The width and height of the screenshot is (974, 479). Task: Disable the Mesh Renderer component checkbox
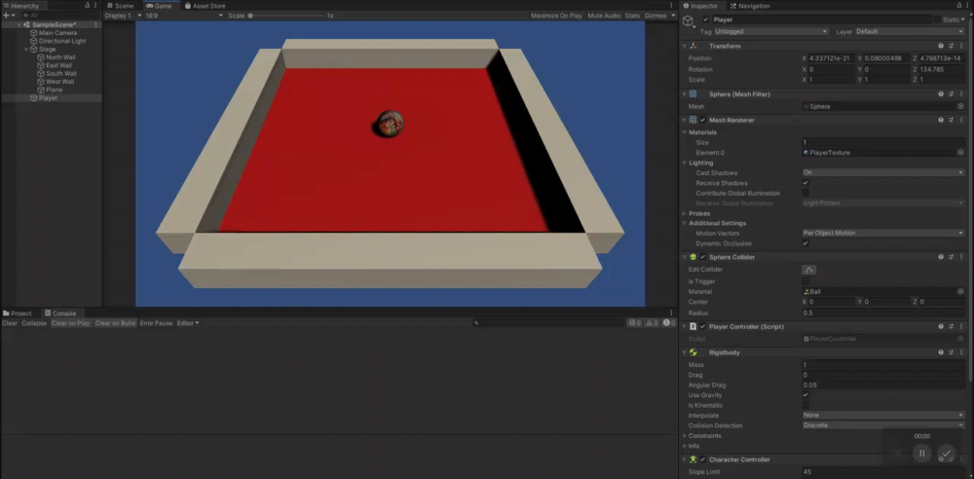[x=703, y=120]
